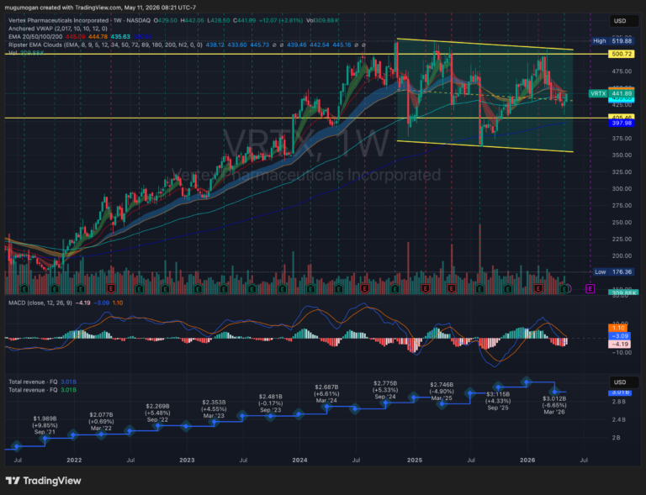
Task: Click the Low 176.36 price label
Action: point(613,272)
